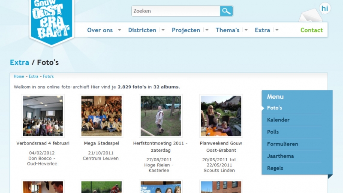Click the Verbondsraad 4 februari title

tap(43, 143)
